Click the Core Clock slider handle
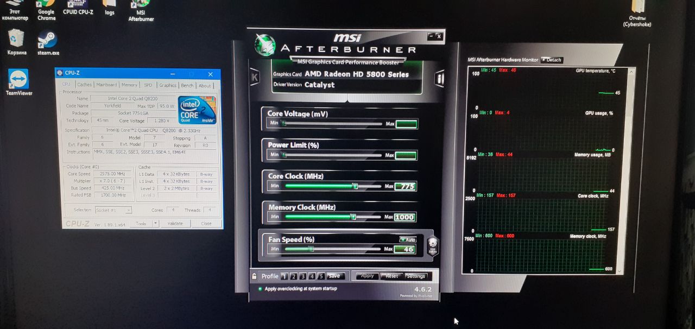The image size is (695, 329). [x=356, y=186]
